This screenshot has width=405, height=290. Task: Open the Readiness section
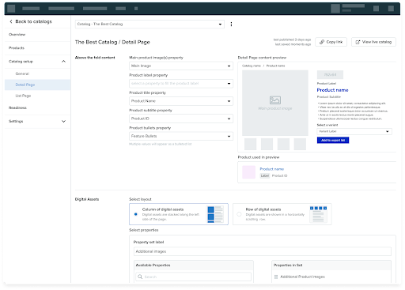coord(37,107)
